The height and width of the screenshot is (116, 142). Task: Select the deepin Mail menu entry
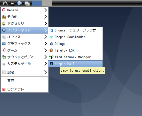pyautogui.click(x=75, y=64)
